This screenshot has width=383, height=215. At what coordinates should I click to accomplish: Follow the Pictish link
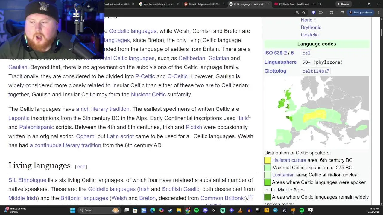click(x=194, y=127)
